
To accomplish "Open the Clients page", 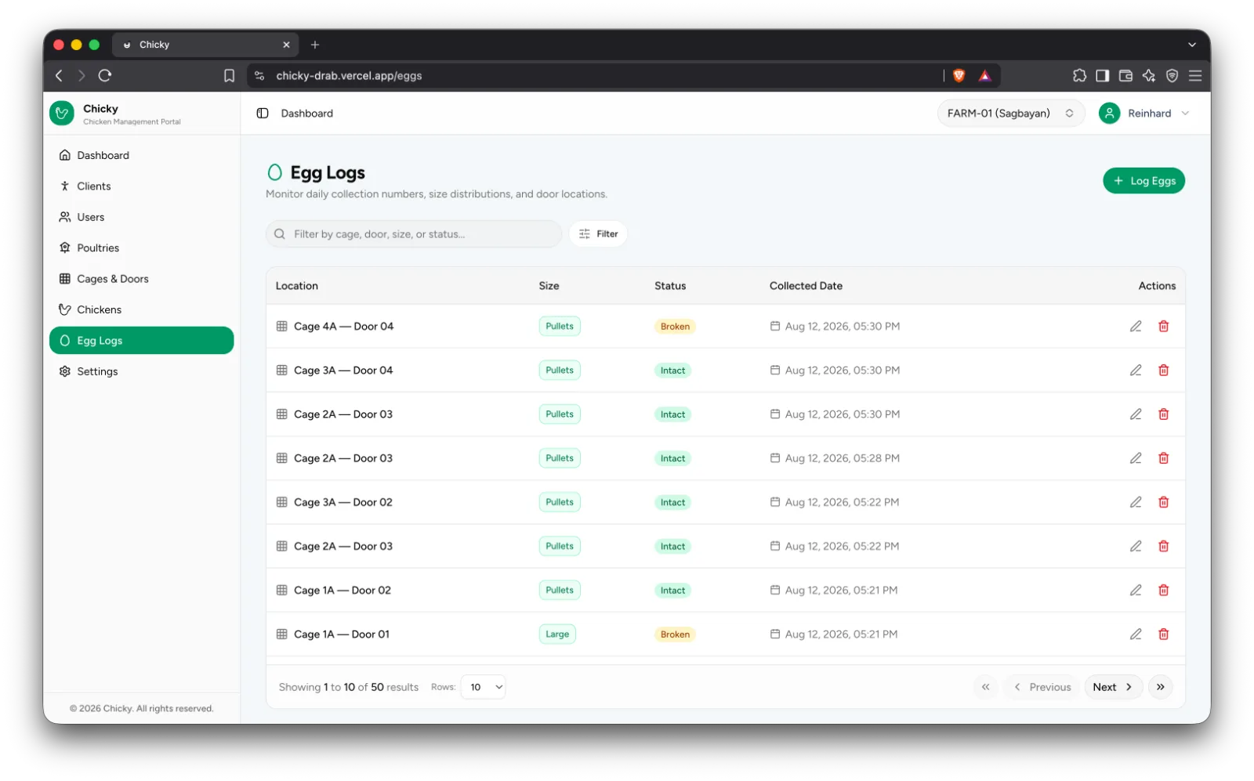I will [141, 186].
